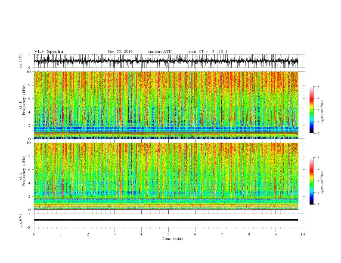Click the "-3" value on ch.2 colorbar
Viewport: 341px width, 263px height.
[x=318, y=158]
